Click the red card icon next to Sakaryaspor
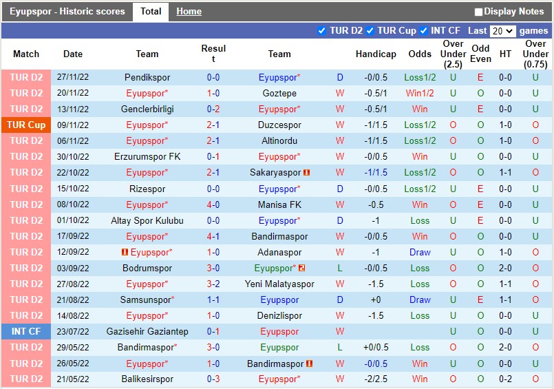 click(x=307, y=172)
